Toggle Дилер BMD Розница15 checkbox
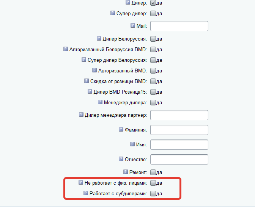The height and width of the screenshot is (207, 255). click(x=153, y=92)
